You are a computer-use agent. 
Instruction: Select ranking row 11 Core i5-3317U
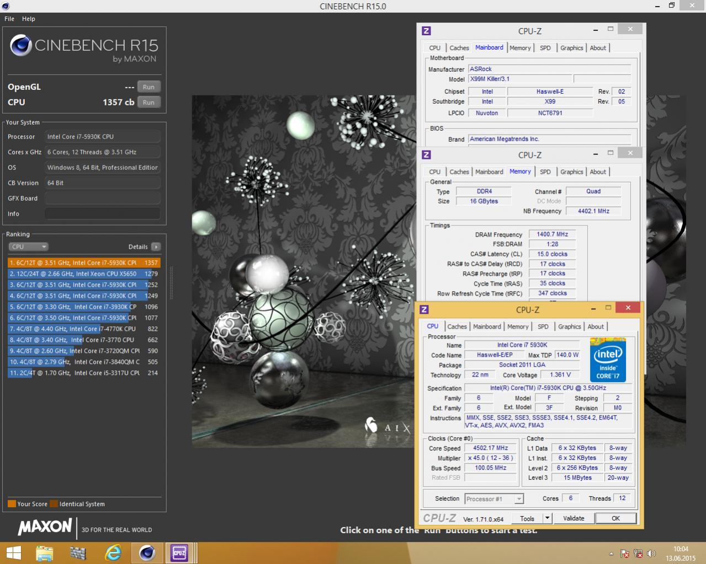point(83,373)
